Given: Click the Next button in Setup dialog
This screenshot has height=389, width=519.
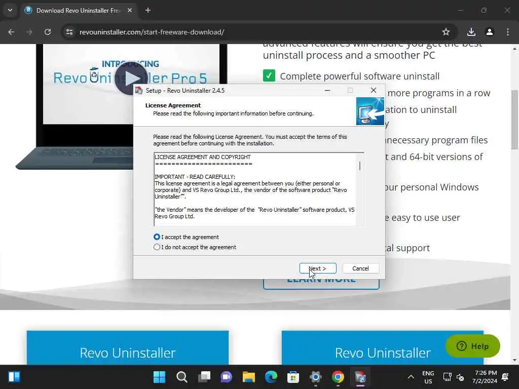Looking at the screenshot, I should click(318, 268).
